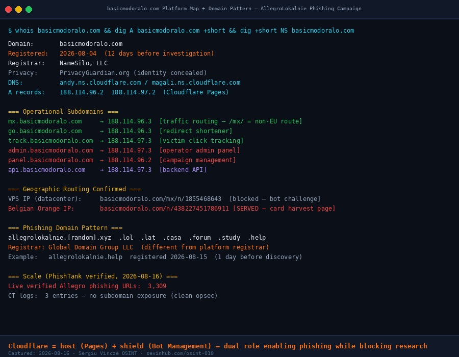Select the phishing URL count 3,309

[x=157, y=286]
